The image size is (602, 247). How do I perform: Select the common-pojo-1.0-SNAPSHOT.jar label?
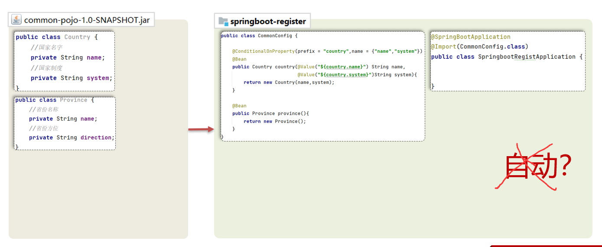(87, 20)
